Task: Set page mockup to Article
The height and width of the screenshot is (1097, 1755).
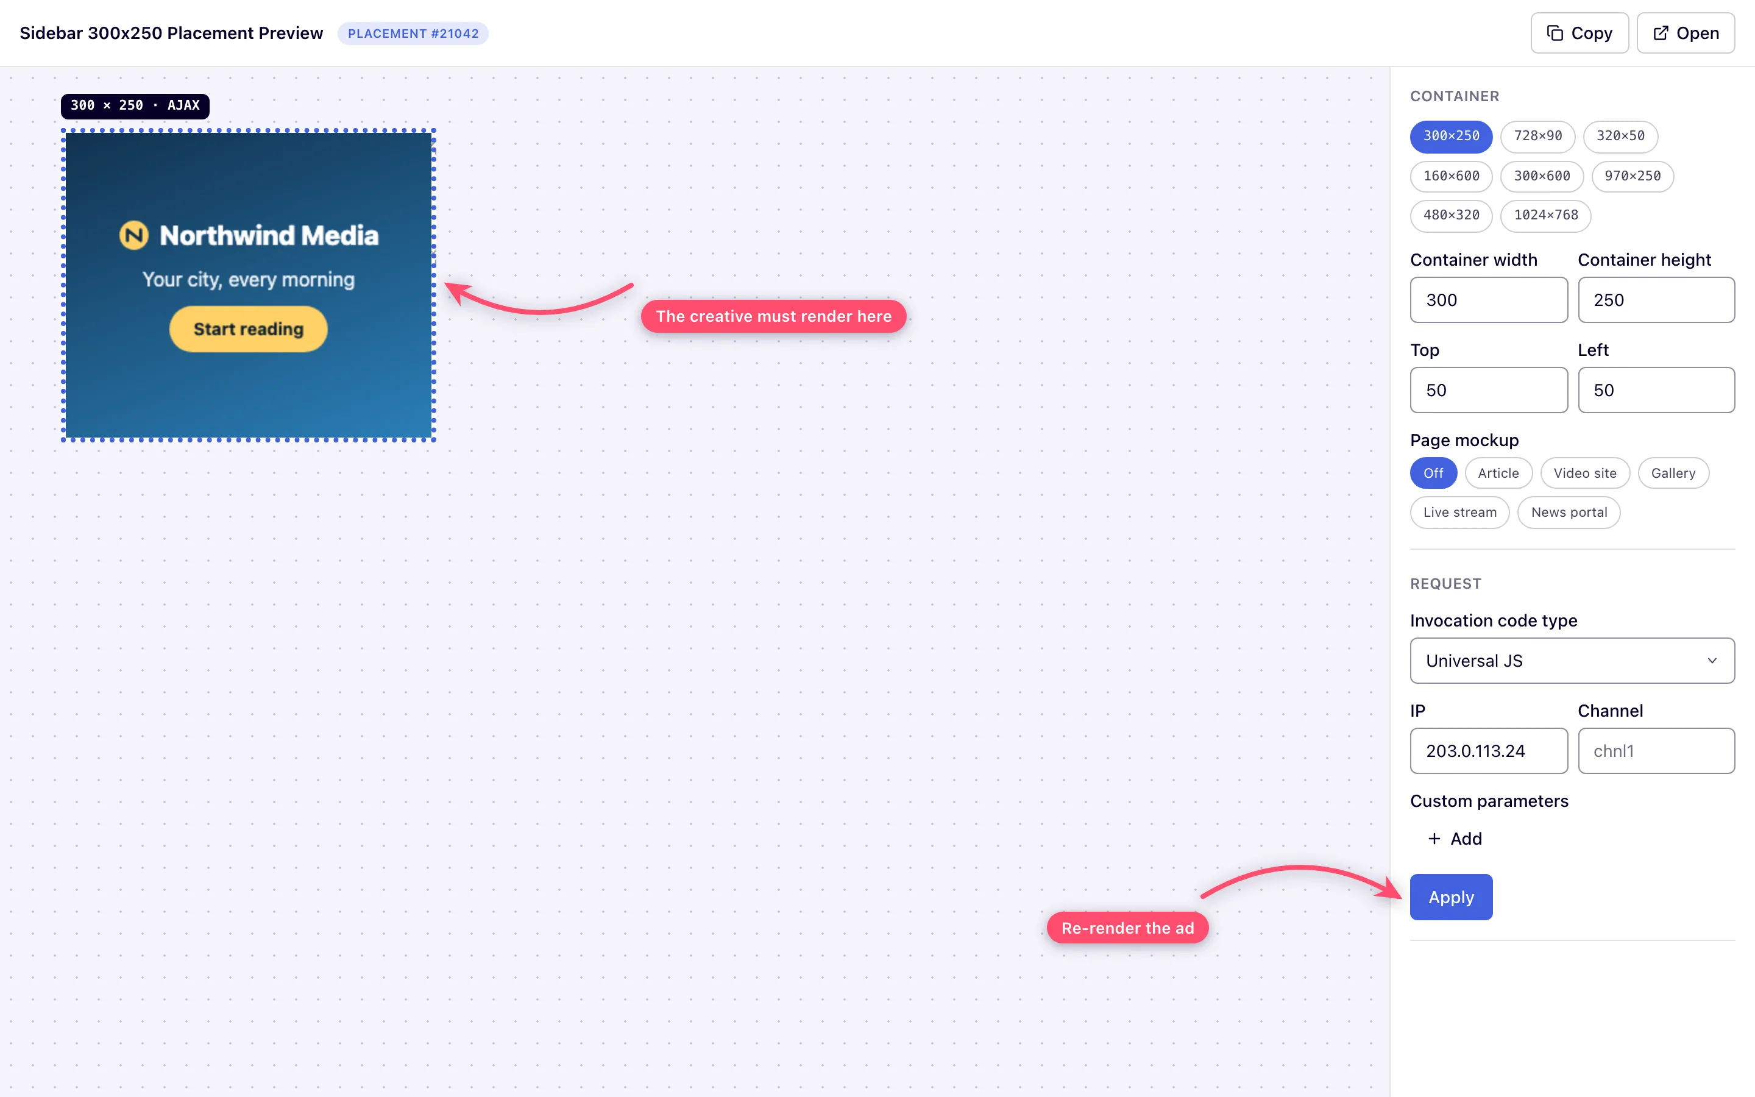Action: tap(1498, 473)
